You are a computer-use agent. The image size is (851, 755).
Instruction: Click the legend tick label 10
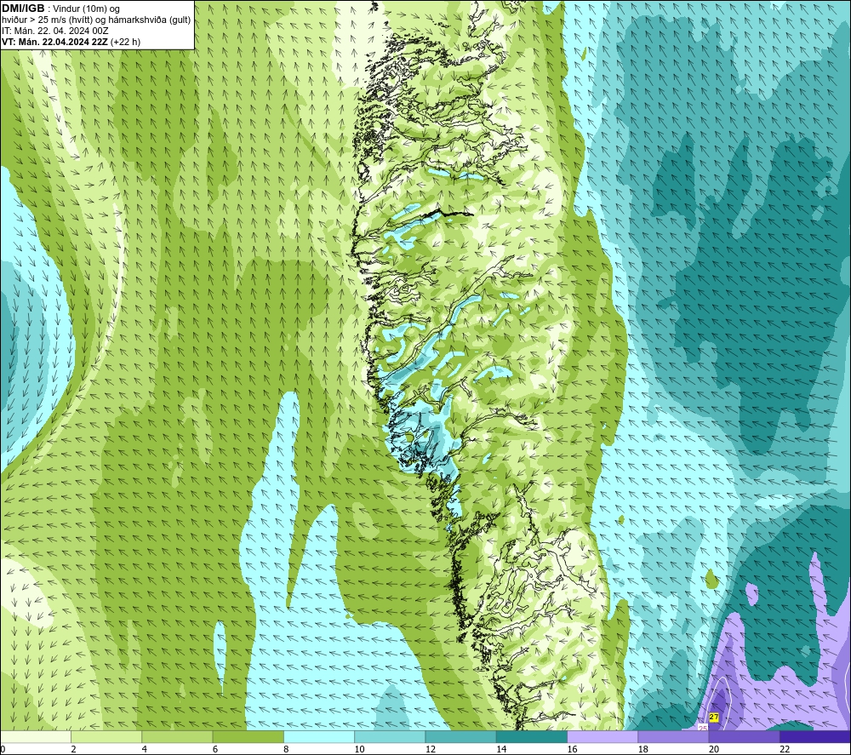click(359, 749)
